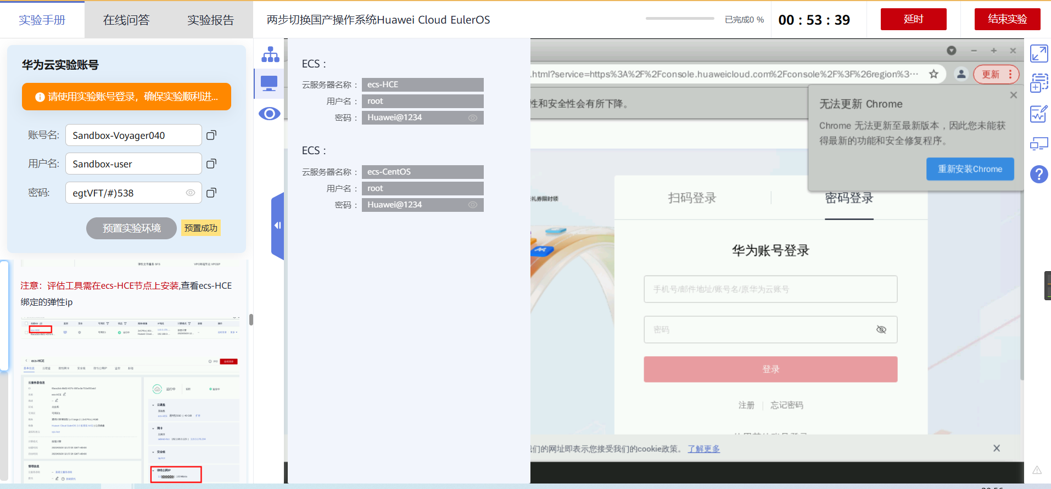1051x489 pixels.
Task: Select the desktop resource icon
Action: pyautogui.click(x=269, y=83)
